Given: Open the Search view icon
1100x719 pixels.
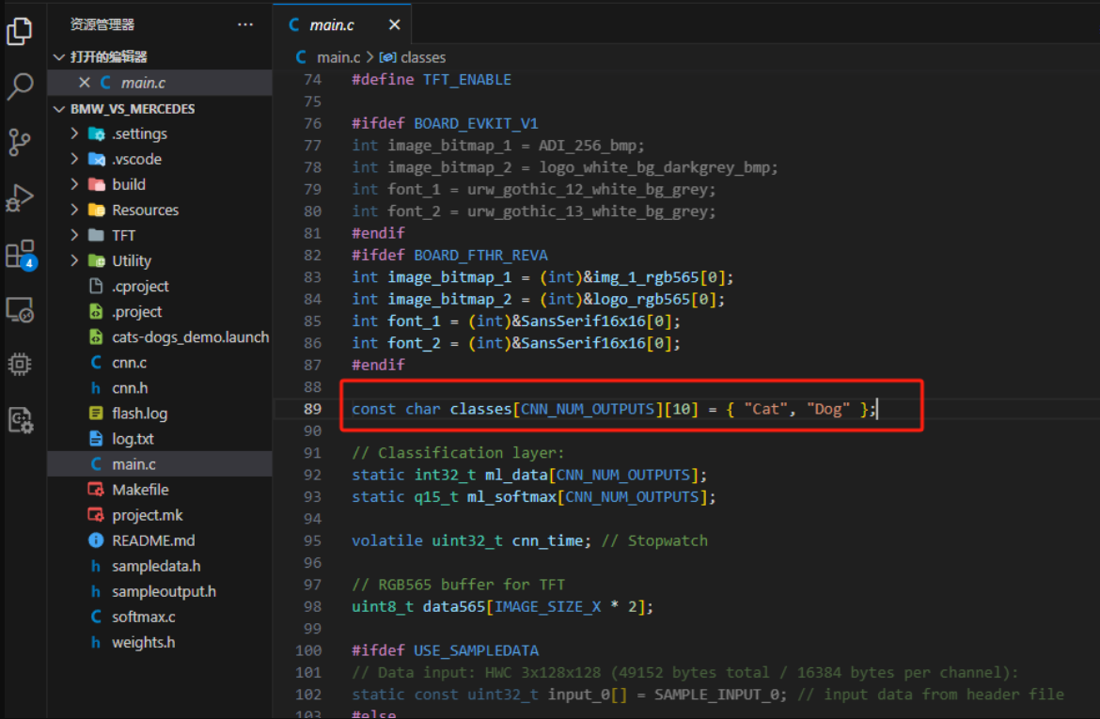Looking at the screenshot, I should click(x=20, y=86).
